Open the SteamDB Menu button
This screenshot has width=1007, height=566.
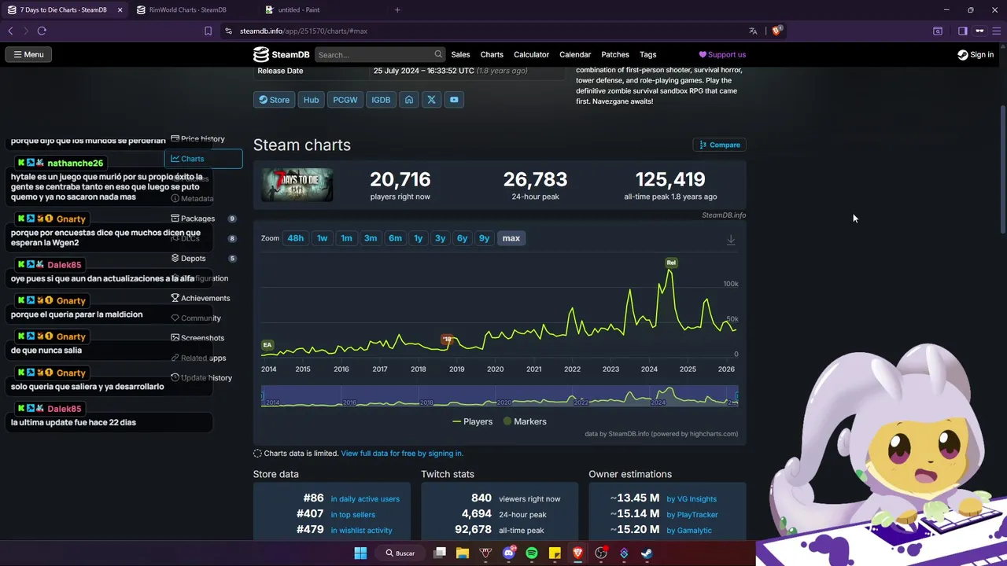(x=28, y=54)
